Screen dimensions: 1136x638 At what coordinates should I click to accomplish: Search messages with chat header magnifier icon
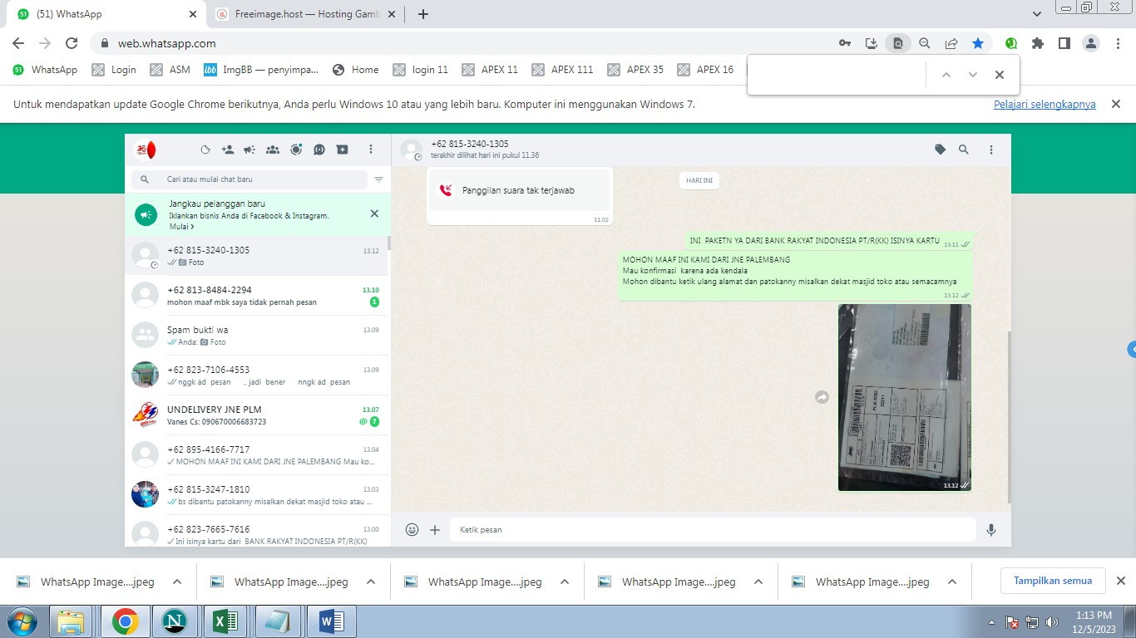963,150
